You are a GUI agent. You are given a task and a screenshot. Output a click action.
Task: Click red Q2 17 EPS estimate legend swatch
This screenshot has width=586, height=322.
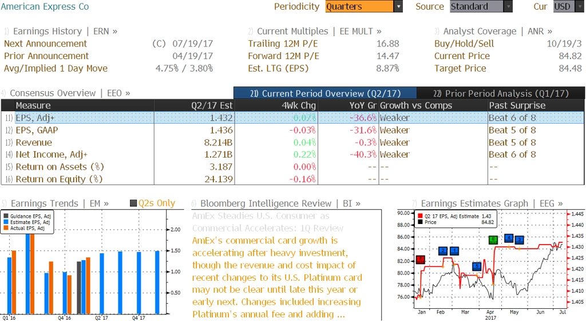point(420,216)
